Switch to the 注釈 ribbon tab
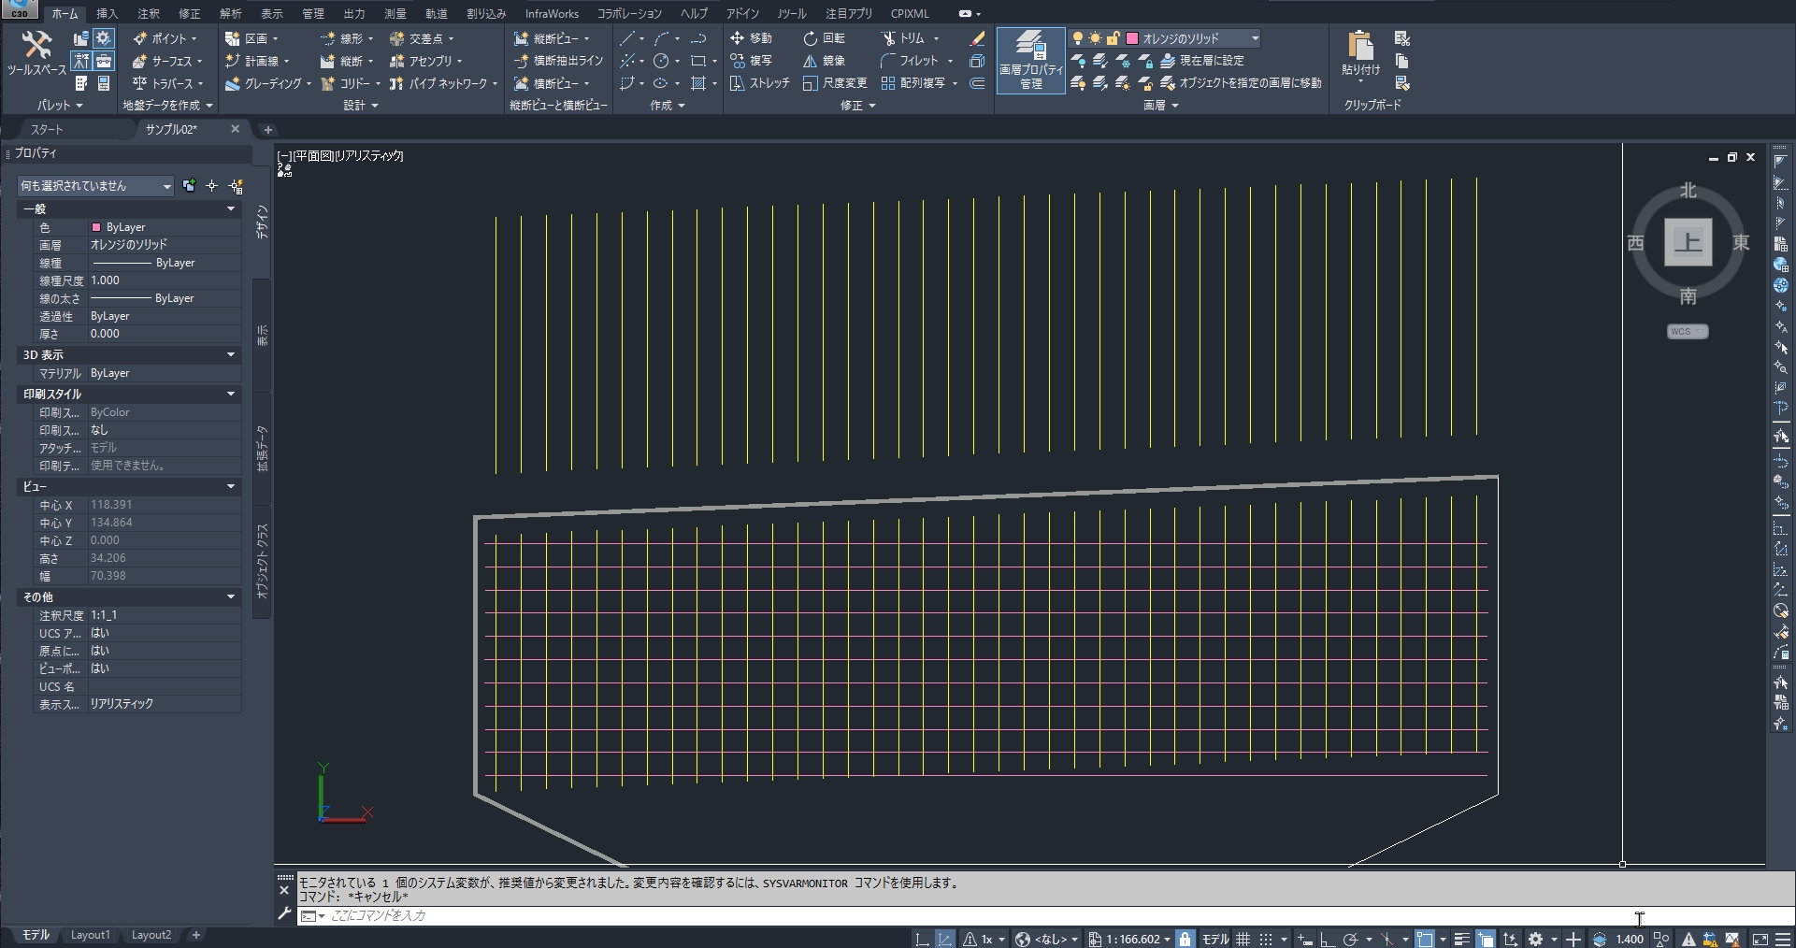The image size is (1796, 948). point(147,13)
